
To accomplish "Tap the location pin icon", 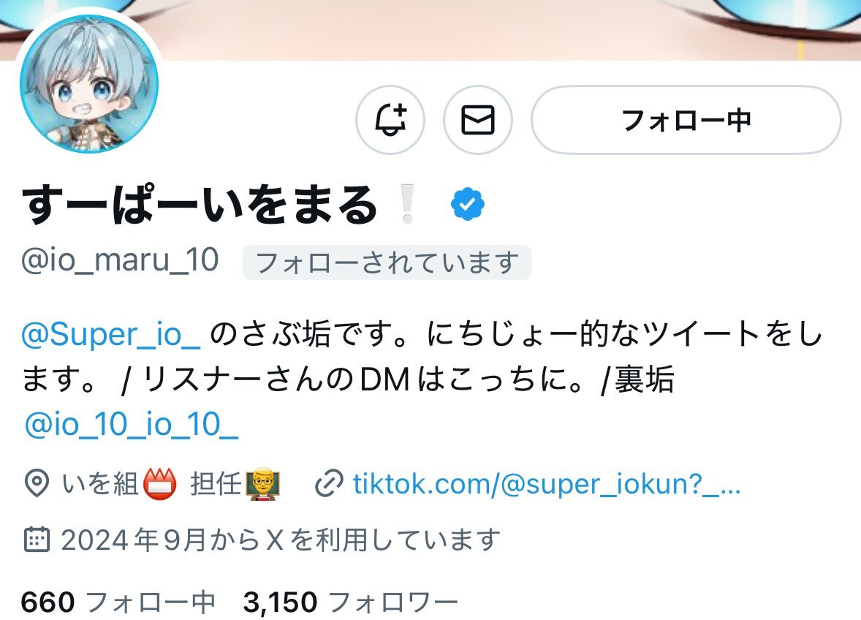I will click(x=37, y=484).
